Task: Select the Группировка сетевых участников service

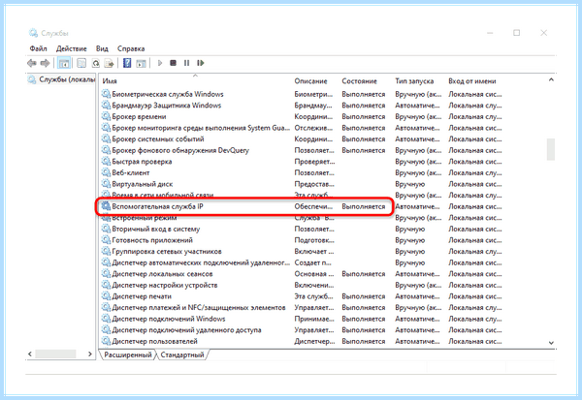Action: tap(167, 252)
